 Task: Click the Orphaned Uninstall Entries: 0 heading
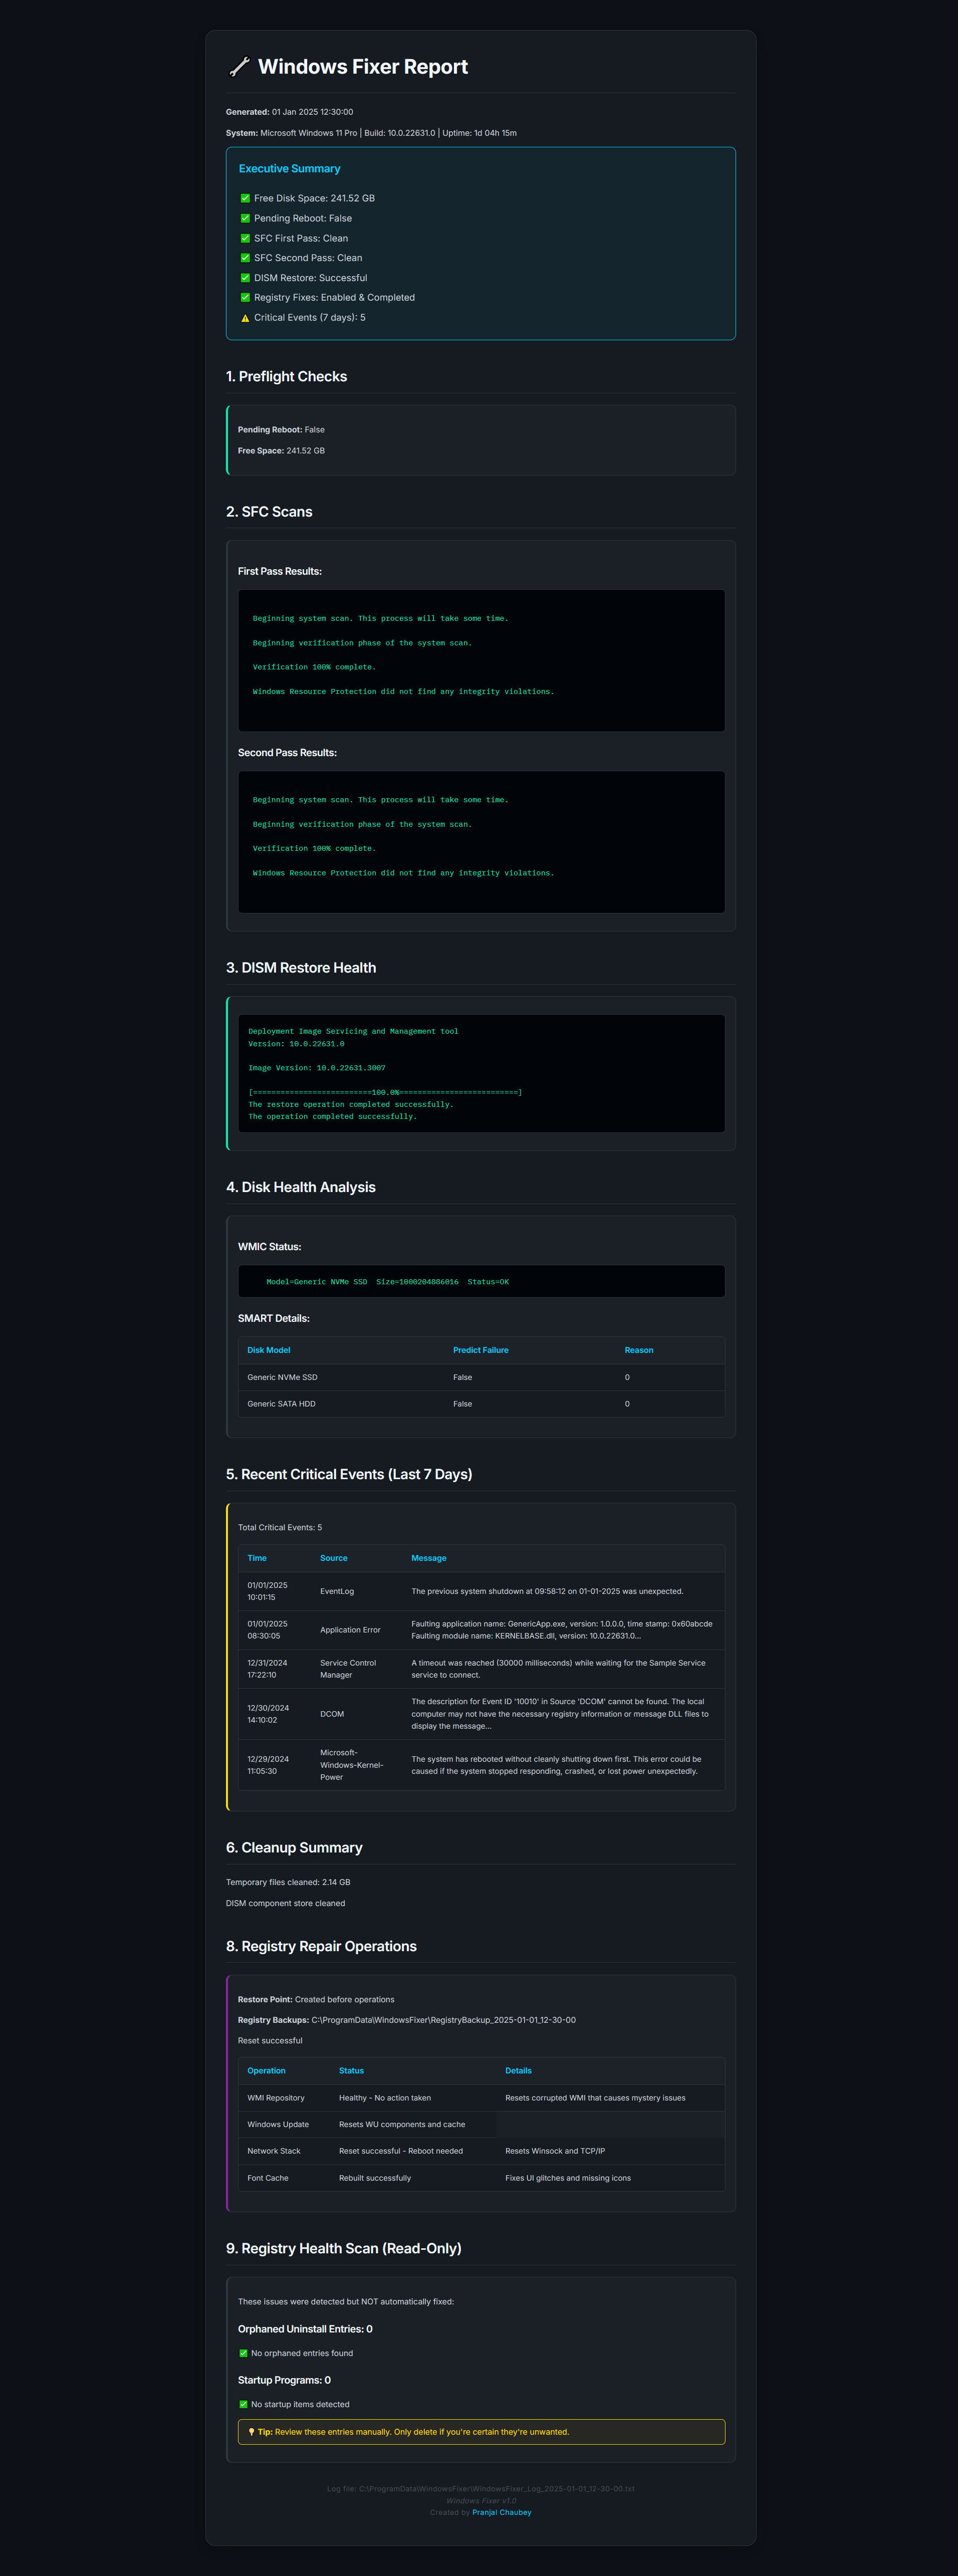[305, 2329]
